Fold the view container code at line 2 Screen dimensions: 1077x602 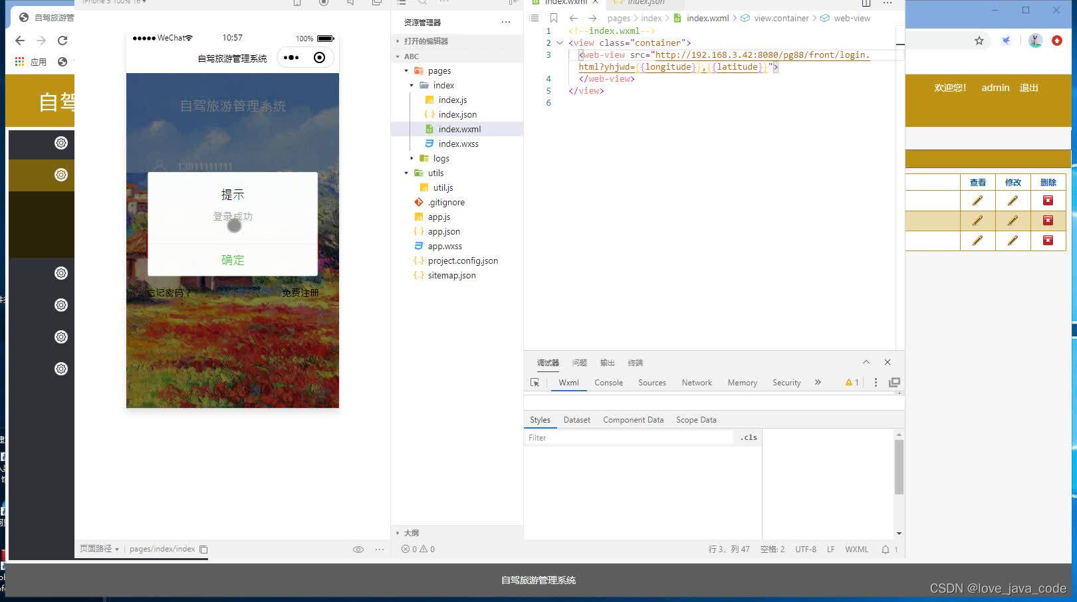coord(560,43)
